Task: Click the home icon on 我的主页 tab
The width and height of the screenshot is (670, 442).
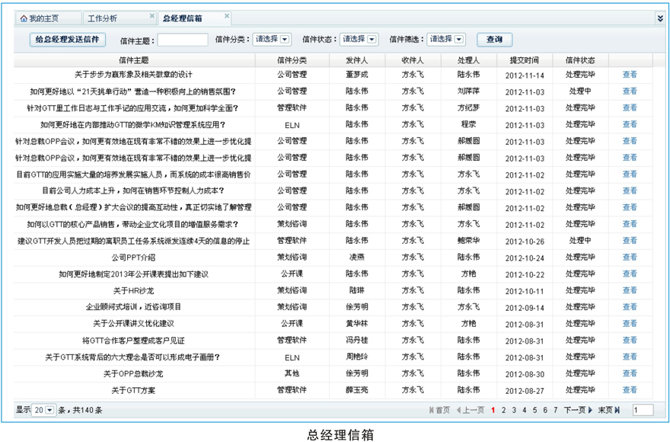Action: click(x=23, y=18)
